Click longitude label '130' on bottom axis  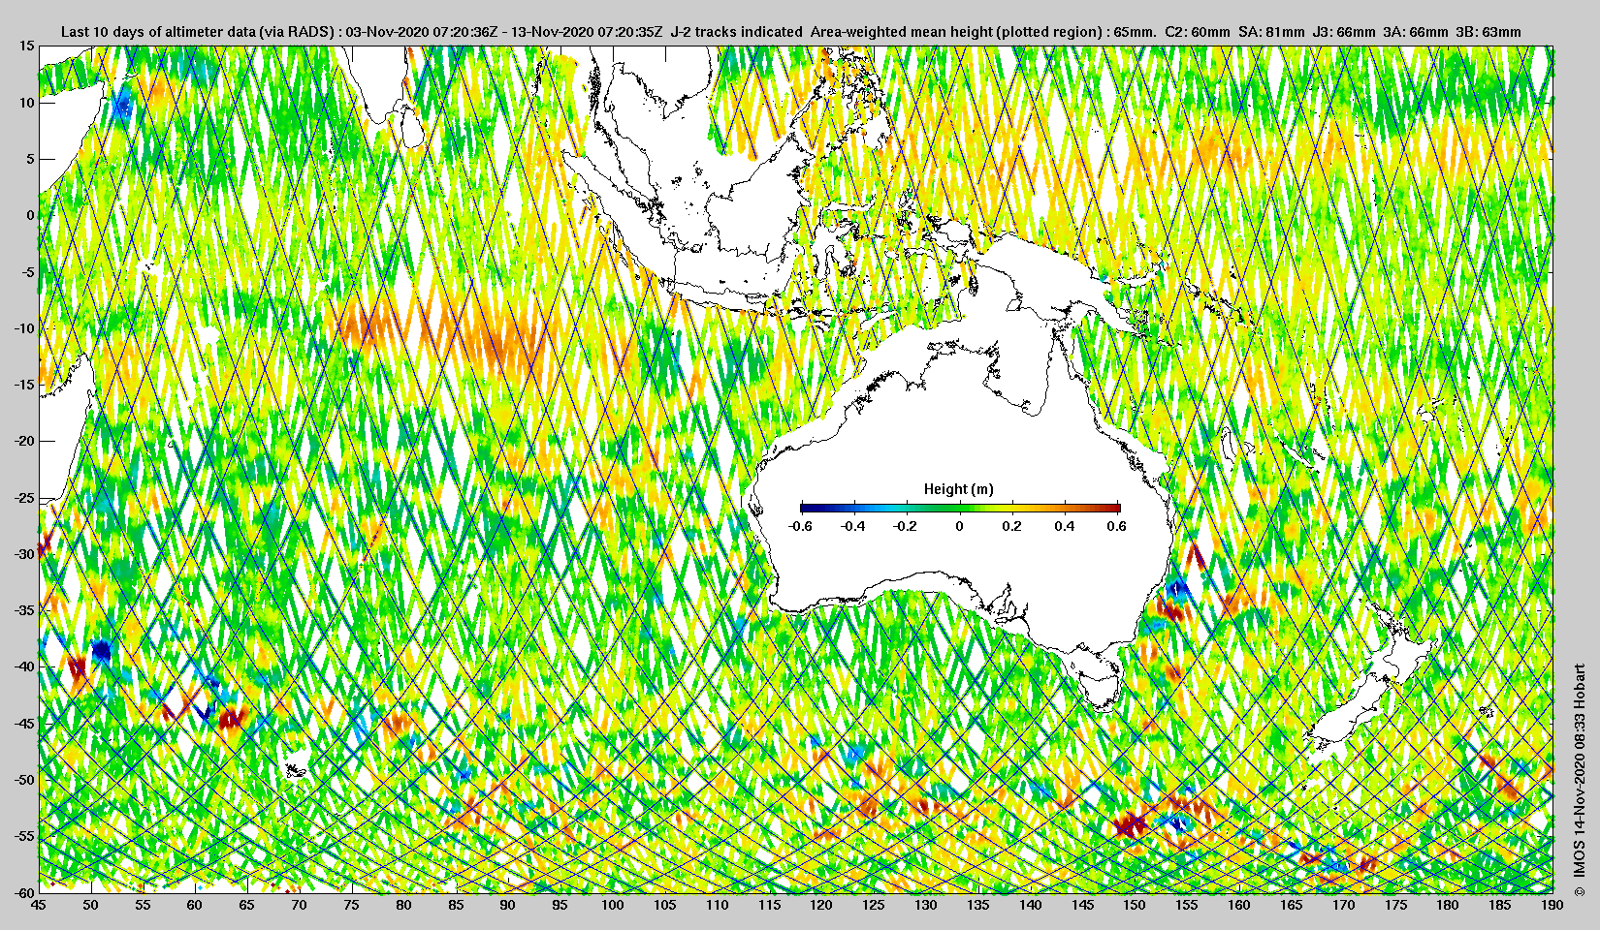(x=926, y=905)
